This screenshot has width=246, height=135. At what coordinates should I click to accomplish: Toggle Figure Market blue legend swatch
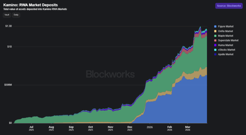[215, 26]
